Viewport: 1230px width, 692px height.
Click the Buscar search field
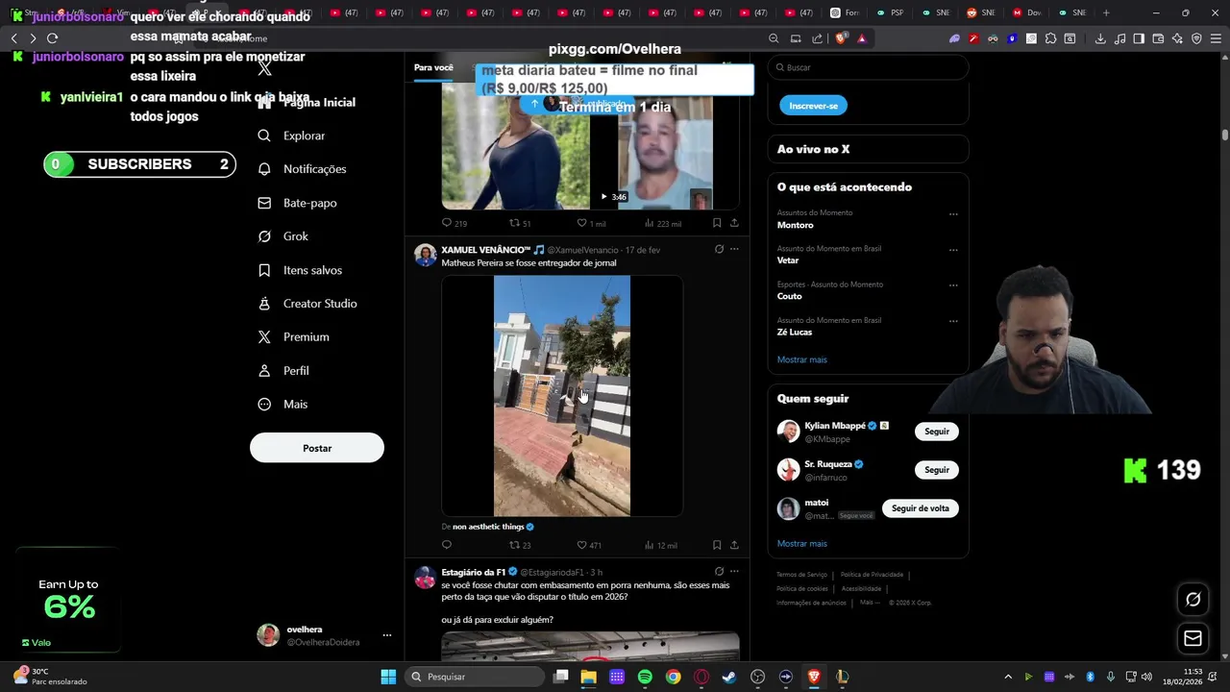[868, 67]
